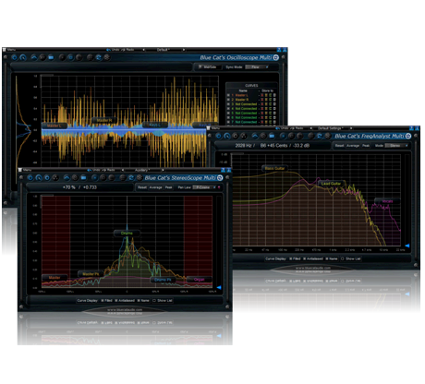The width and height of the screenshot is (425, 384).
Task: Click the Peak button in StereoScope Multi
Action: [168, 187]
